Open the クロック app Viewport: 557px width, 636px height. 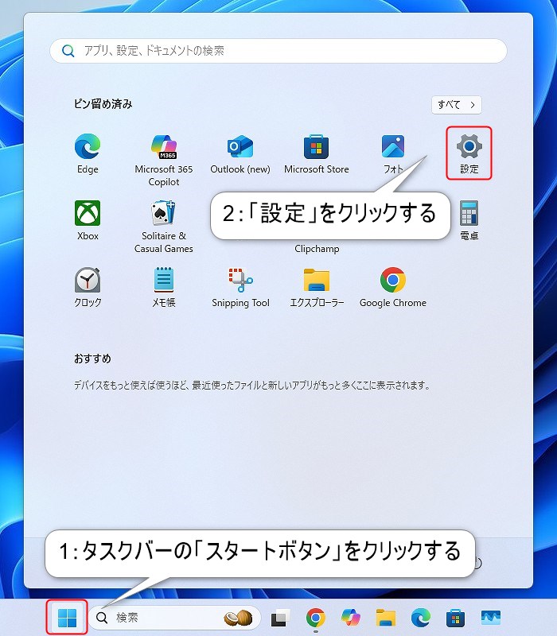click(88, 288)
